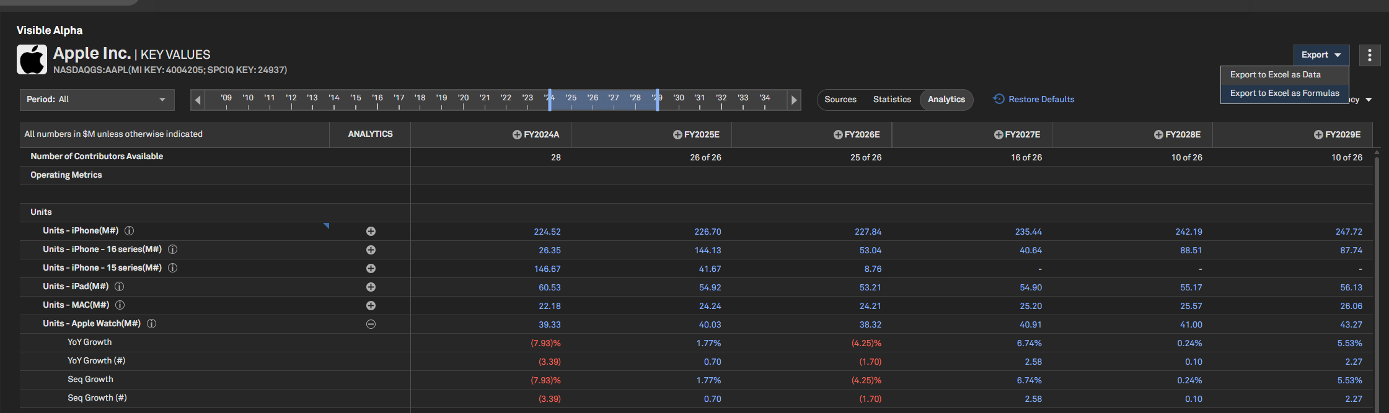Image resolution: width=1389 pixels, height=413 pixels.
Task: Click the '16 year marker on the timeline
Action: [377, 98]
